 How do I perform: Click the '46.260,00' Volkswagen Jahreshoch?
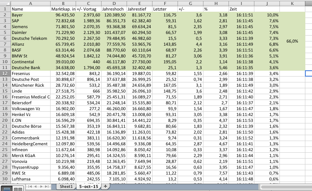[x=114, y=109]
